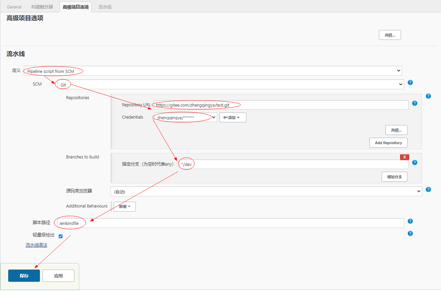
Task: Open help for the 源码库浏览器 dropdown
Action: 428,189
